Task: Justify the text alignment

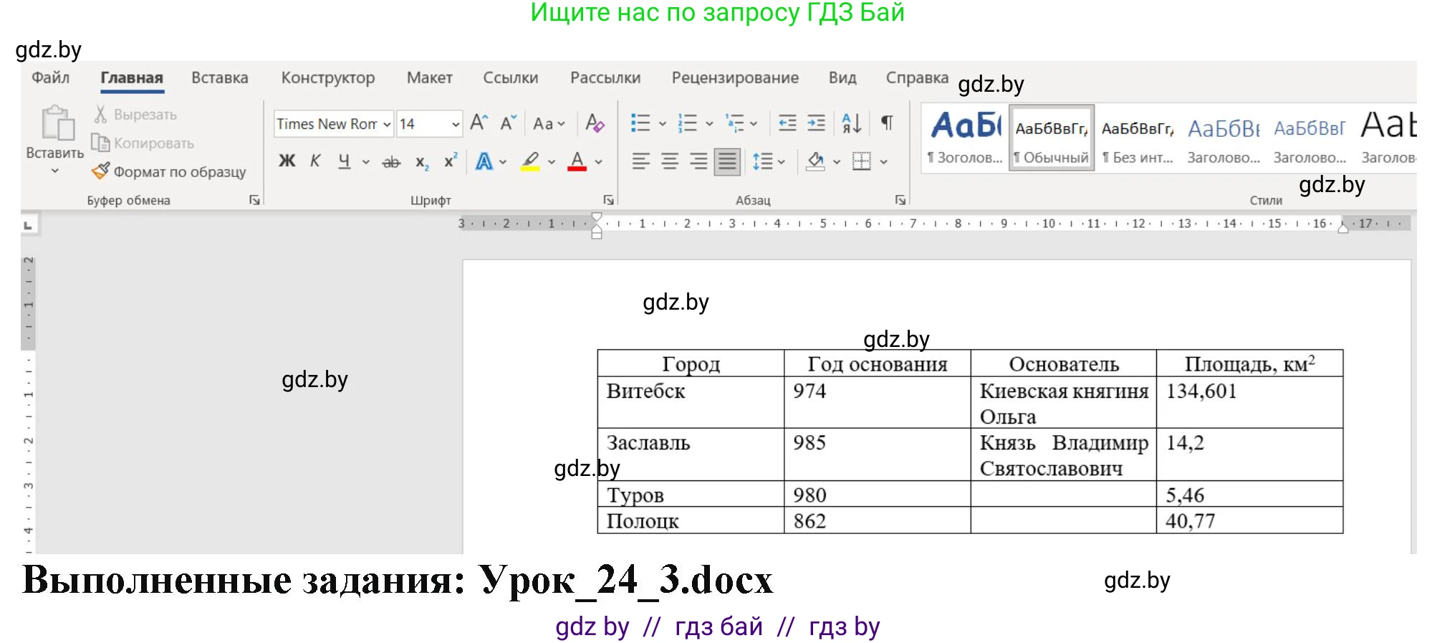Action: click(x=727, y=161)
